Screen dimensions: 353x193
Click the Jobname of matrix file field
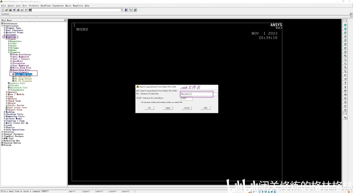199,94
